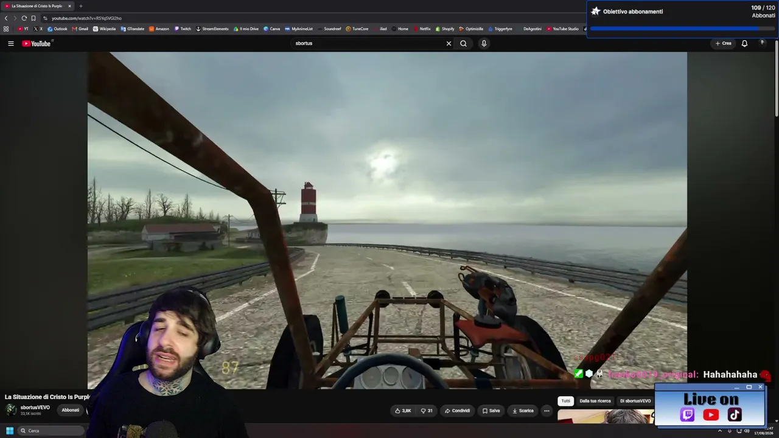Open the browser apps grid

pos(6,29)
